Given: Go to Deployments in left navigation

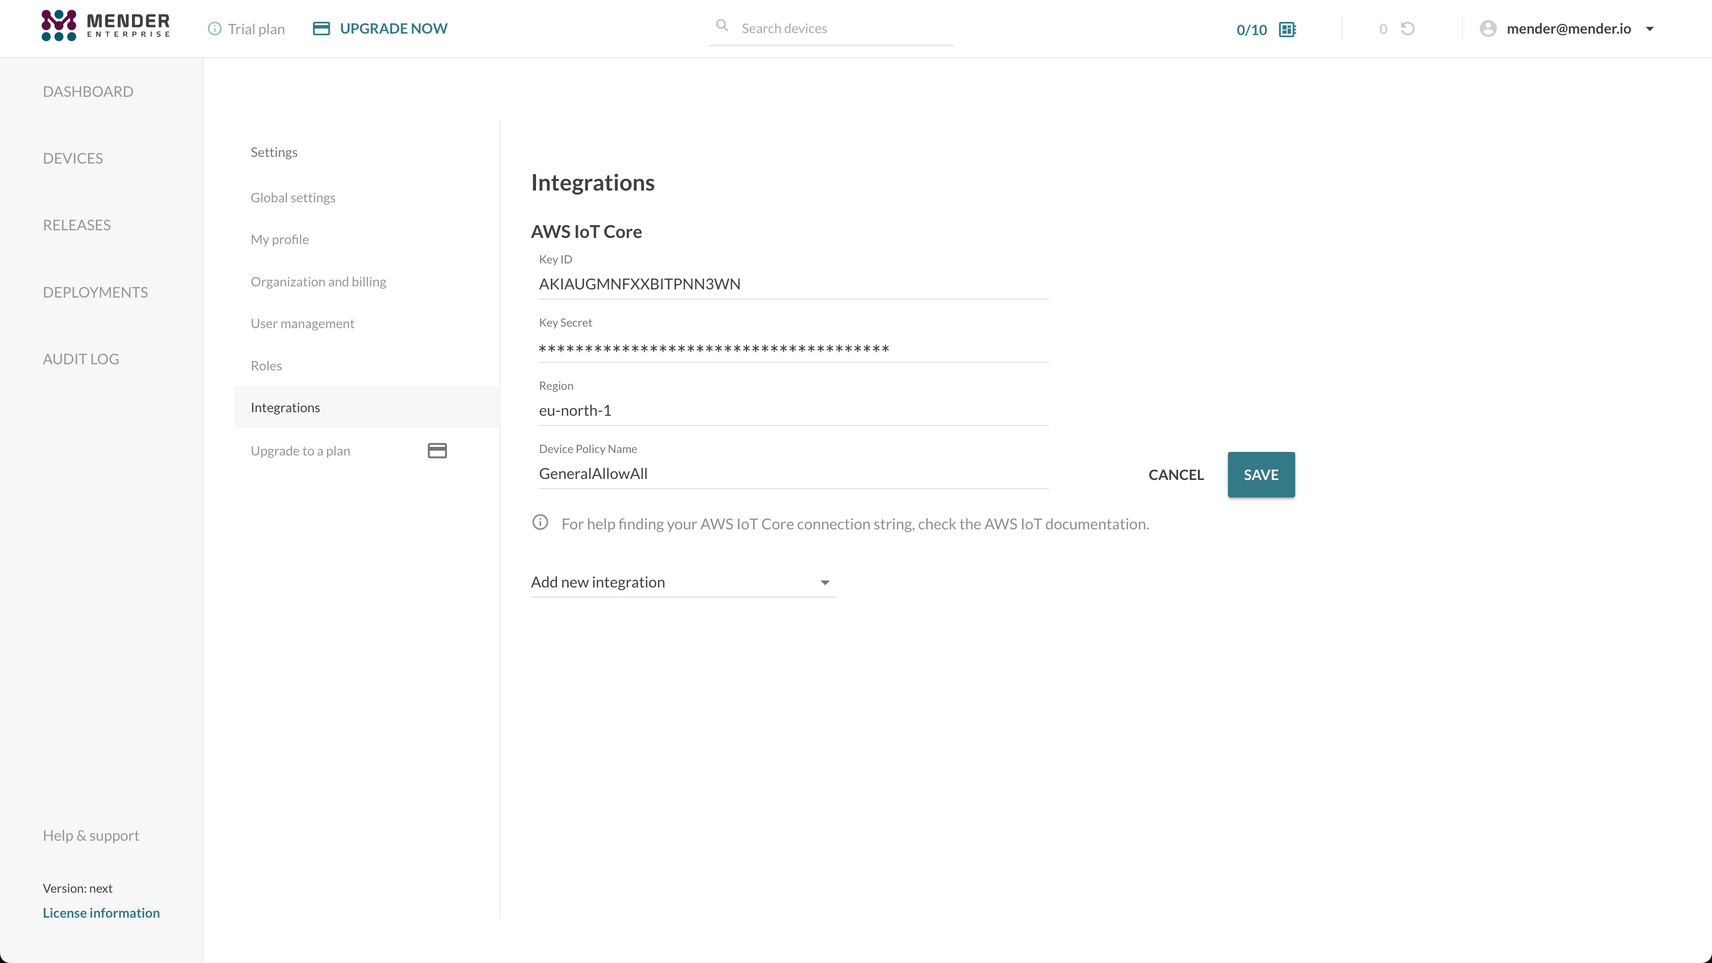Looking at the screenshot, I should coord(95,292).
